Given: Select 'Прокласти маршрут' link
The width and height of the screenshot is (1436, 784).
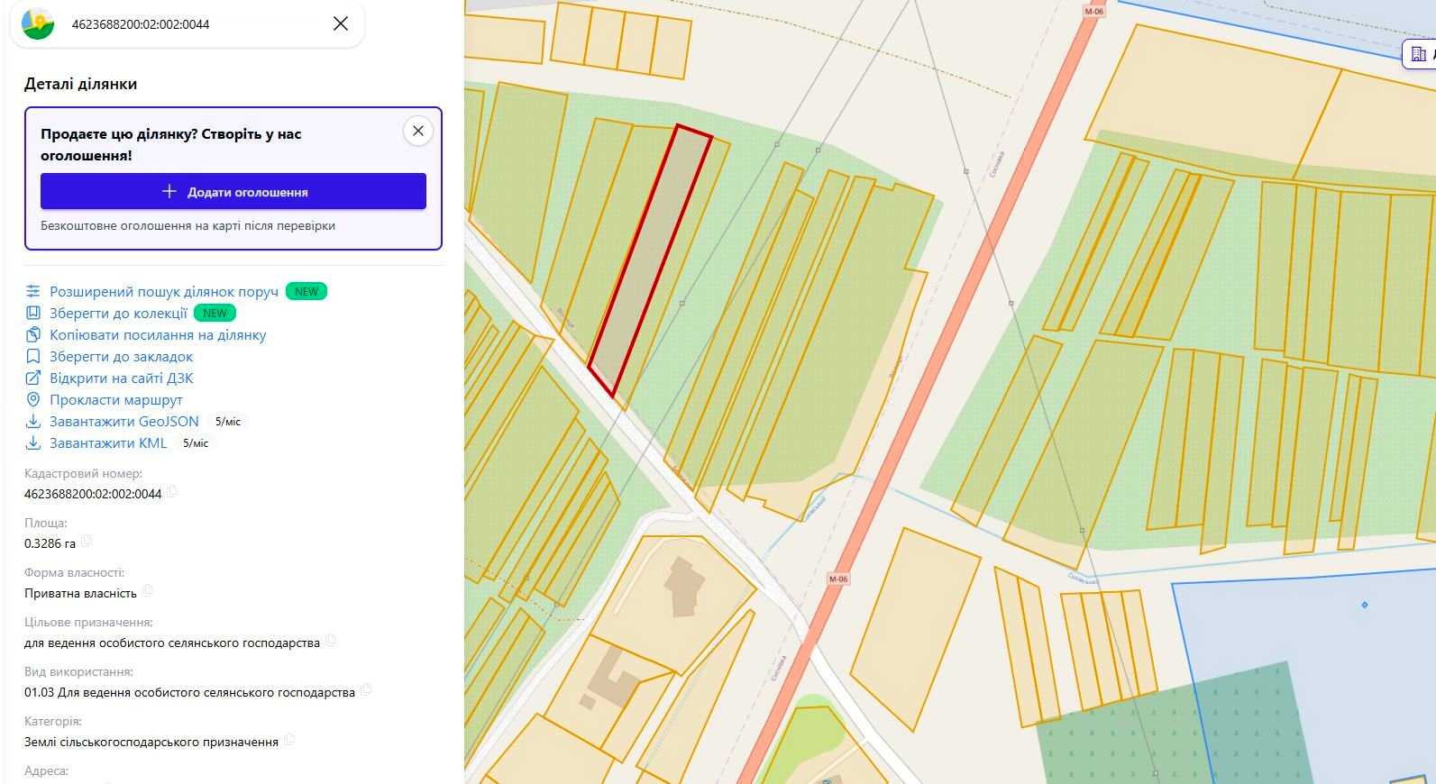Looking at the screenshot, I should coord(116,399).
